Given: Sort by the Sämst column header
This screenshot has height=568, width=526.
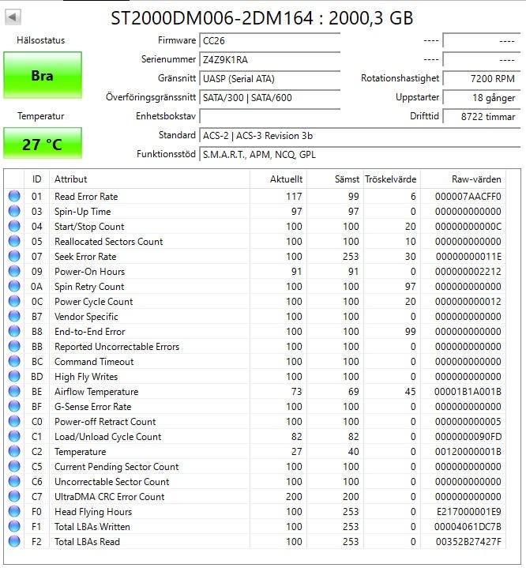Looking at the screenshot, I should coord(336,179).
